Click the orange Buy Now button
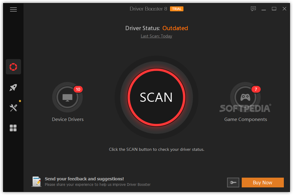 (262, 183)
